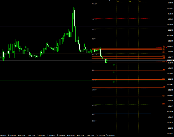The height and width of the screenshot is (137, 174).
Task: Click the 1.22165 price axis label
Action: pos(170,8)
